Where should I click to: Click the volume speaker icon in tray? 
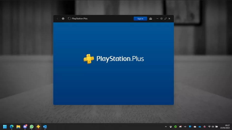(213, 127)
